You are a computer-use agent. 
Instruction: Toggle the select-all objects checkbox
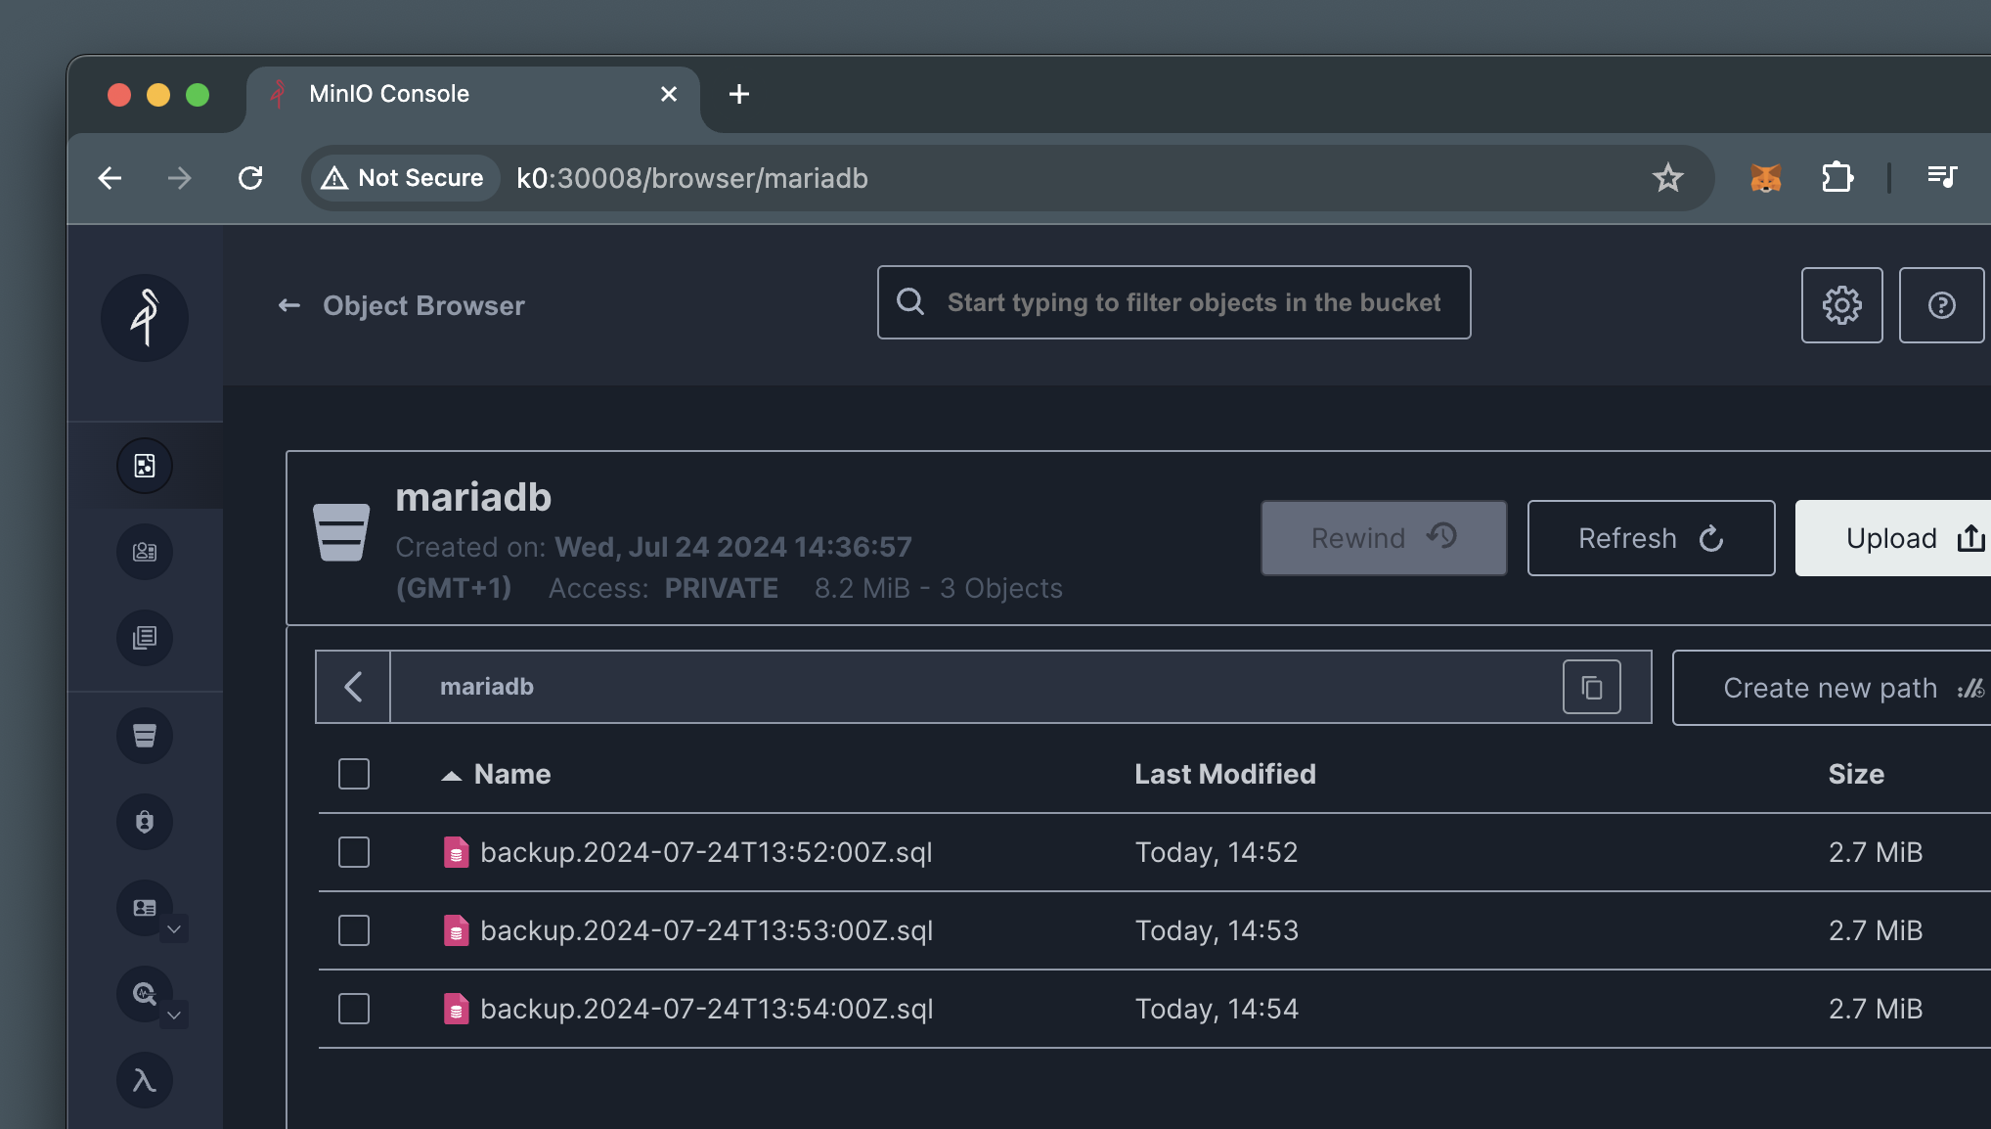pos(353,774)
